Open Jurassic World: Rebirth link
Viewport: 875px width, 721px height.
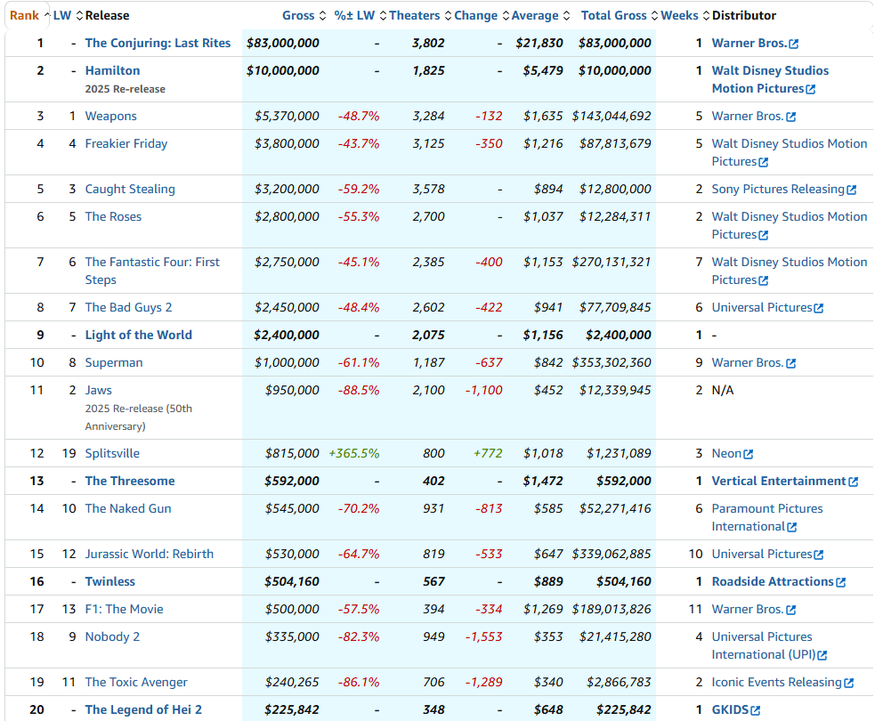pyautogui.click(x=149, y=554)
